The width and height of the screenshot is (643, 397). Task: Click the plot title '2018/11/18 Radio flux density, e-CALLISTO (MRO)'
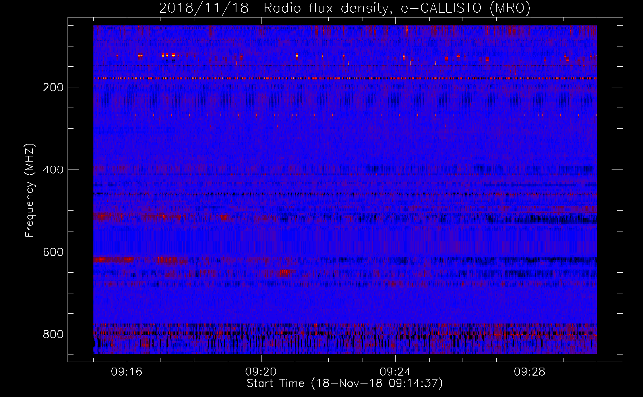(345, 8)
